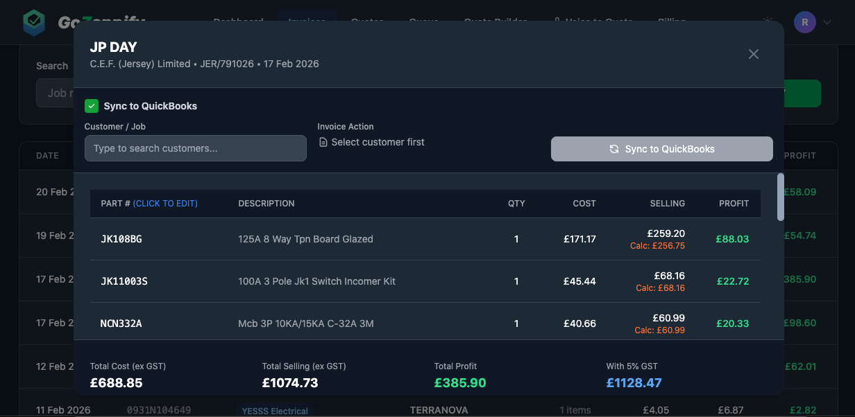Open the R user avatar
This screenshot has width=855, height=417.
(x=804, y=22)
